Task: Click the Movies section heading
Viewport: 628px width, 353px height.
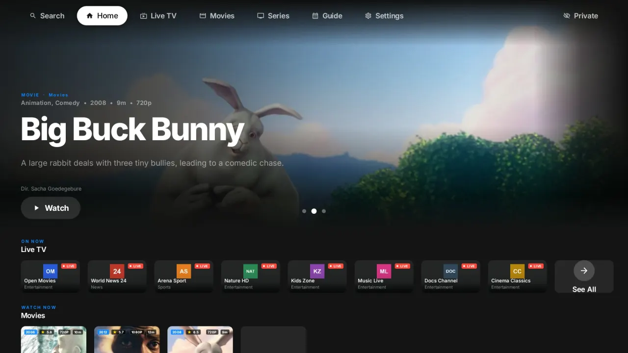Action: (x=33, y=316)
